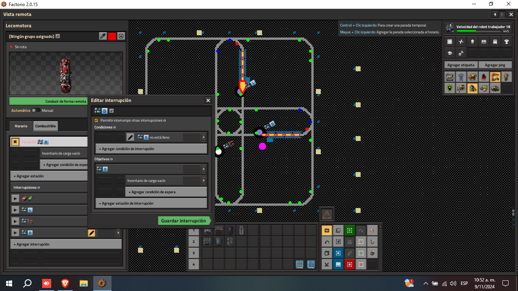Open achievements trophy icon
Viewport: 518px width, 291px height.
click(507, 42)
